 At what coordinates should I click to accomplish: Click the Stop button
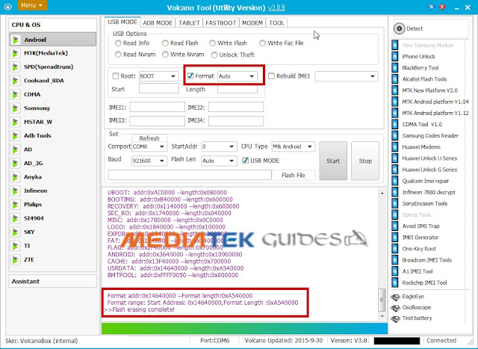(x=365, y=161)
